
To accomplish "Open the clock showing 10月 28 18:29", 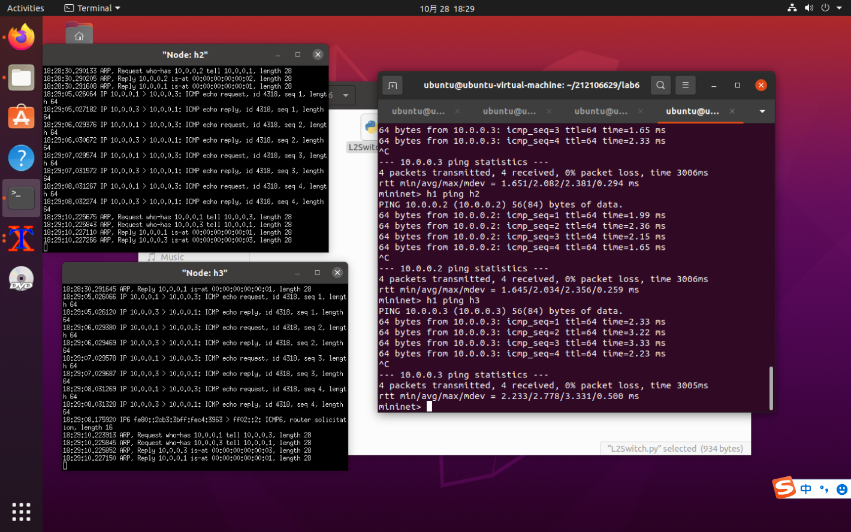I will pos(447,8).
